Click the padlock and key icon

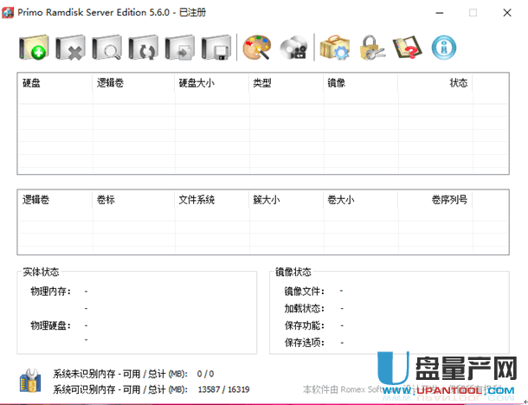pos(370,48)
